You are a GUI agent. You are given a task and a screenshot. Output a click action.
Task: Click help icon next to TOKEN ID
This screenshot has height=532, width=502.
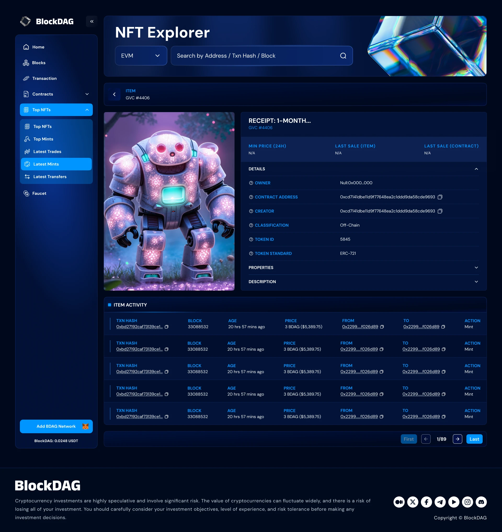coord(251,240)
